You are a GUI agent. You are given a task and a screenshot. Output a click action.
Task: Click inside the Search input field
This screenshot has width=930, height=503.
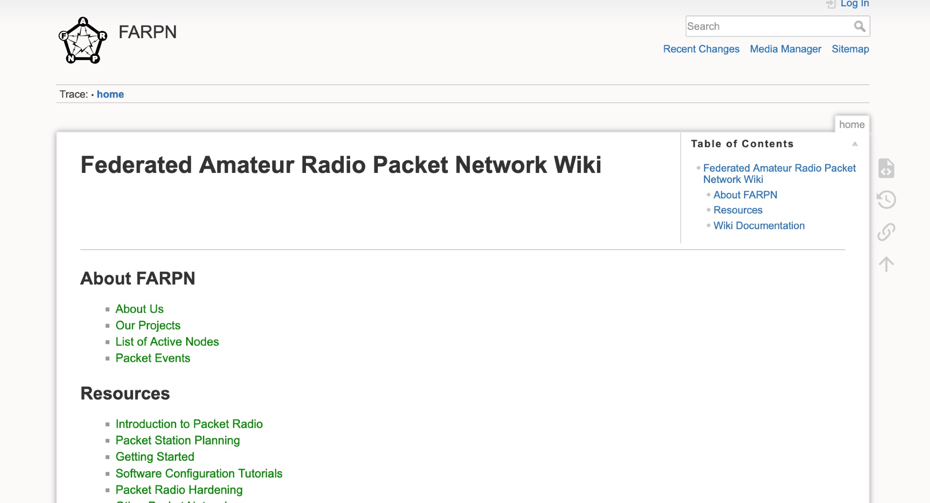pos(767,26)
